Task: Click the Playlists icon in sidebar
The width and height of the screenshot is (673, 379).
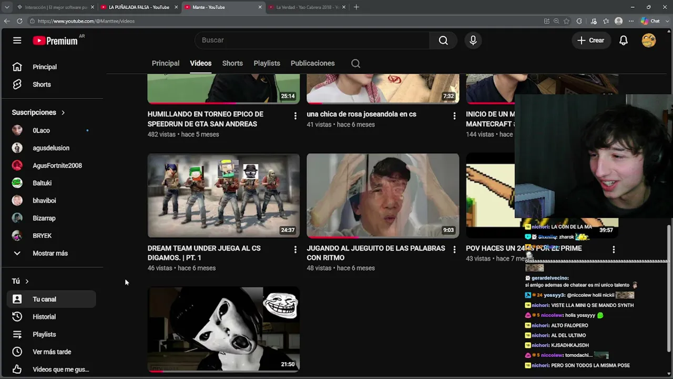Action: point(17,334)
